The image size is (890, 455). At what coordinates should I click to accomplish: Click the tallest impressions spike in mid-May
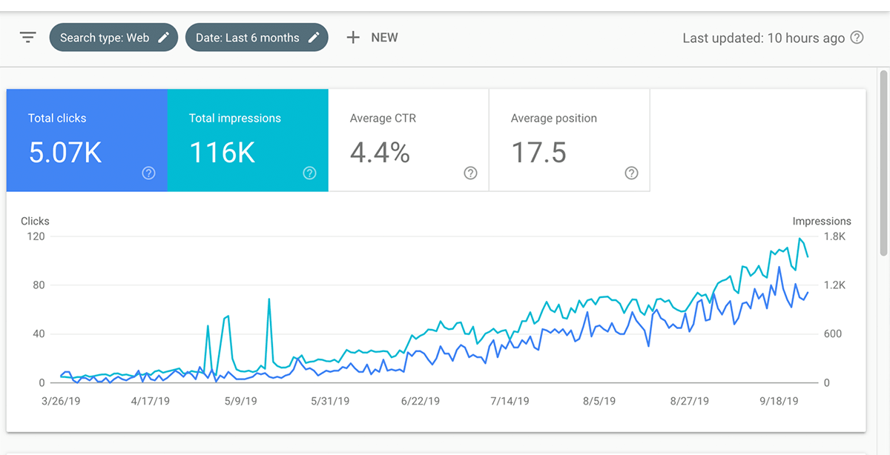point(268,299)
